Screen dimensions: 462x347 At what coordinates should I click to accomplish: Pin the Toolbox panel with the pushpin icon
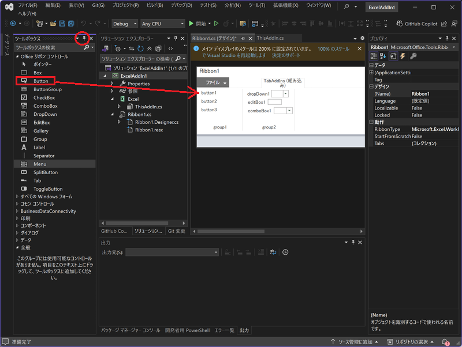click(84, 39)
